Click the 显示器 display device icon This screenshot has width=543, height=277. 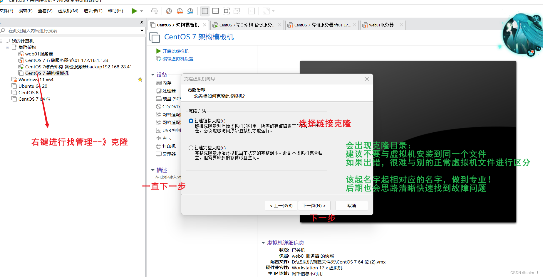[x=159, y=154]
